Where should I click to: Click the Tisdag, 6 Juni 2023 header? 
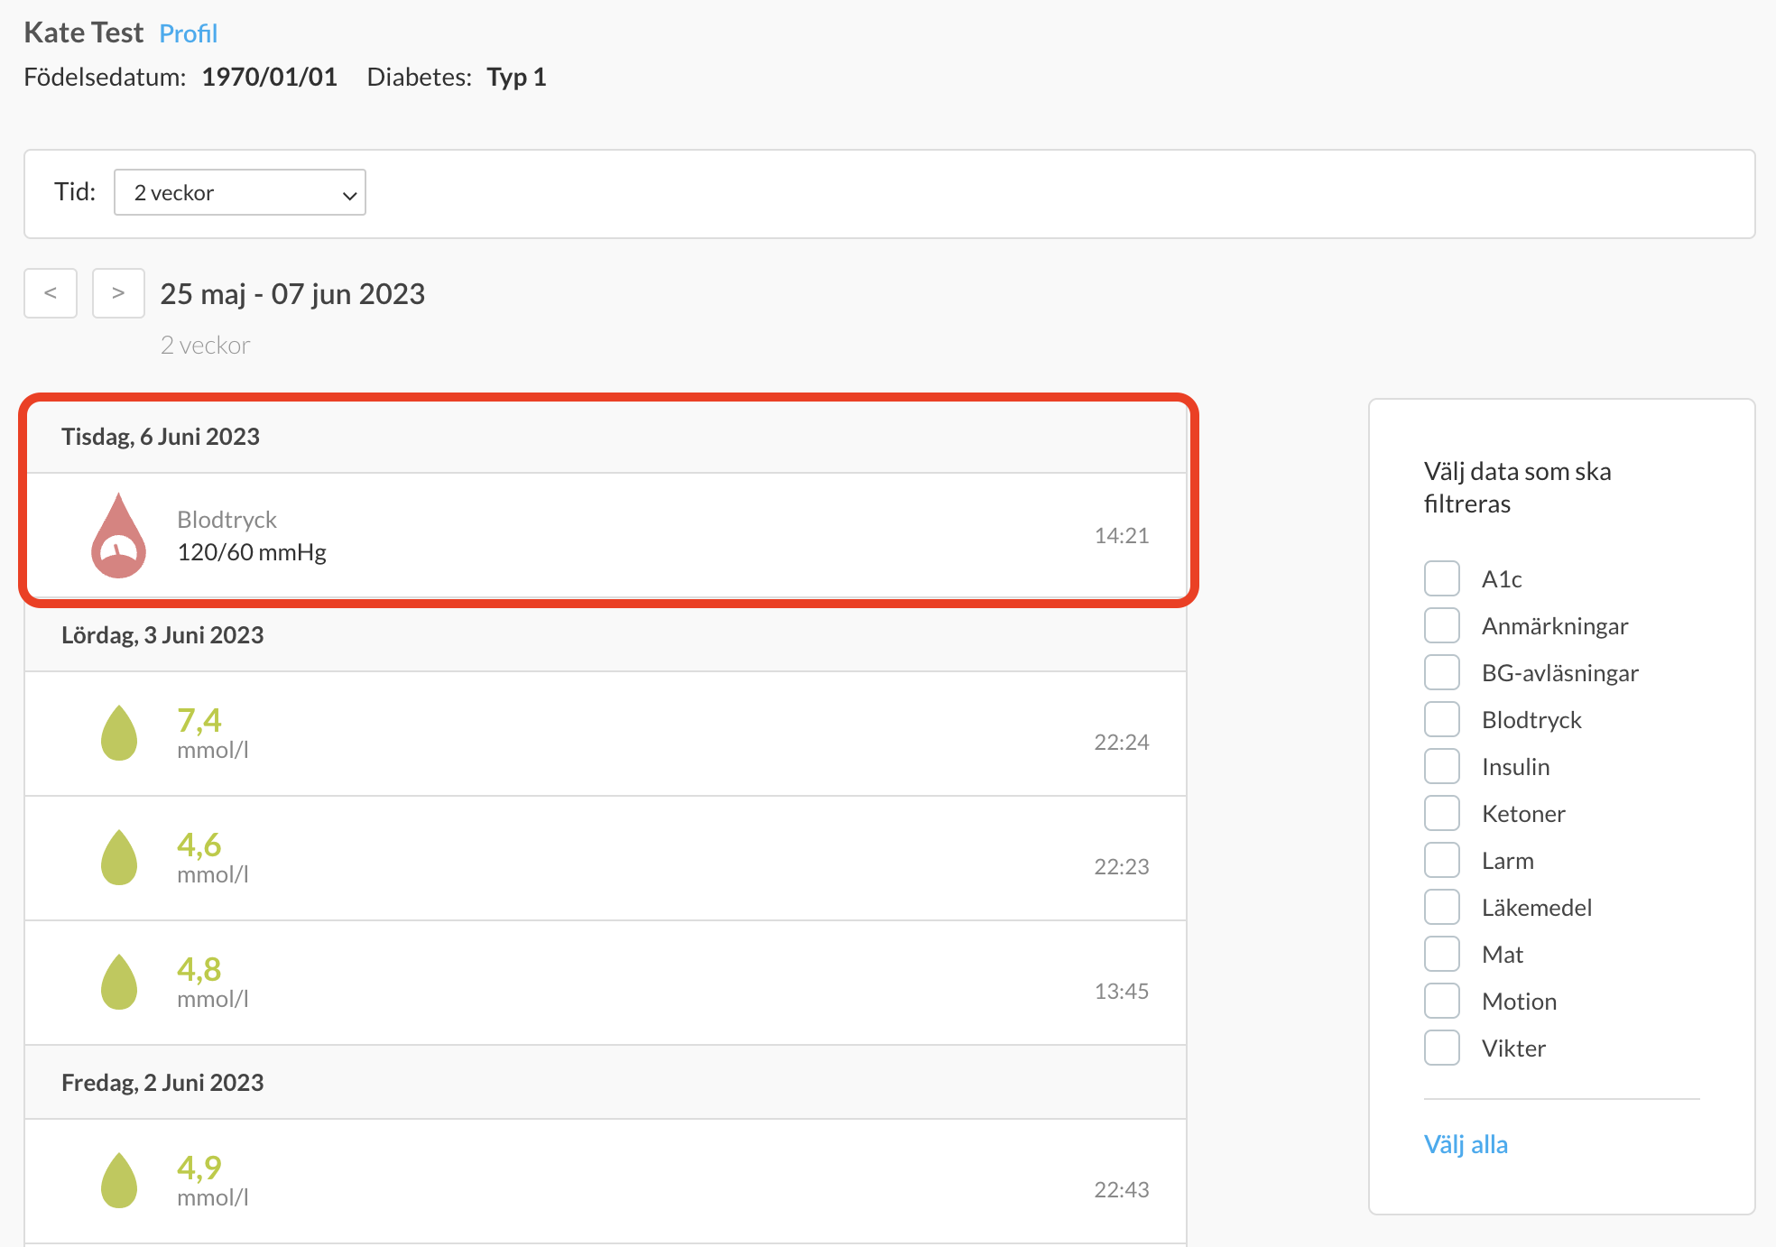point(161,437)
